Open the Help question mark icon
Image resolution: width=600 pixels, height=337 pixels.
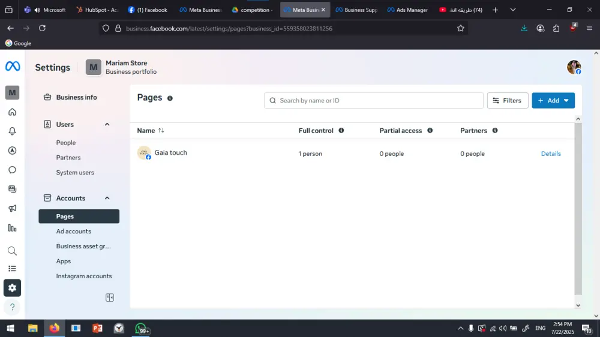pos(12,307)
